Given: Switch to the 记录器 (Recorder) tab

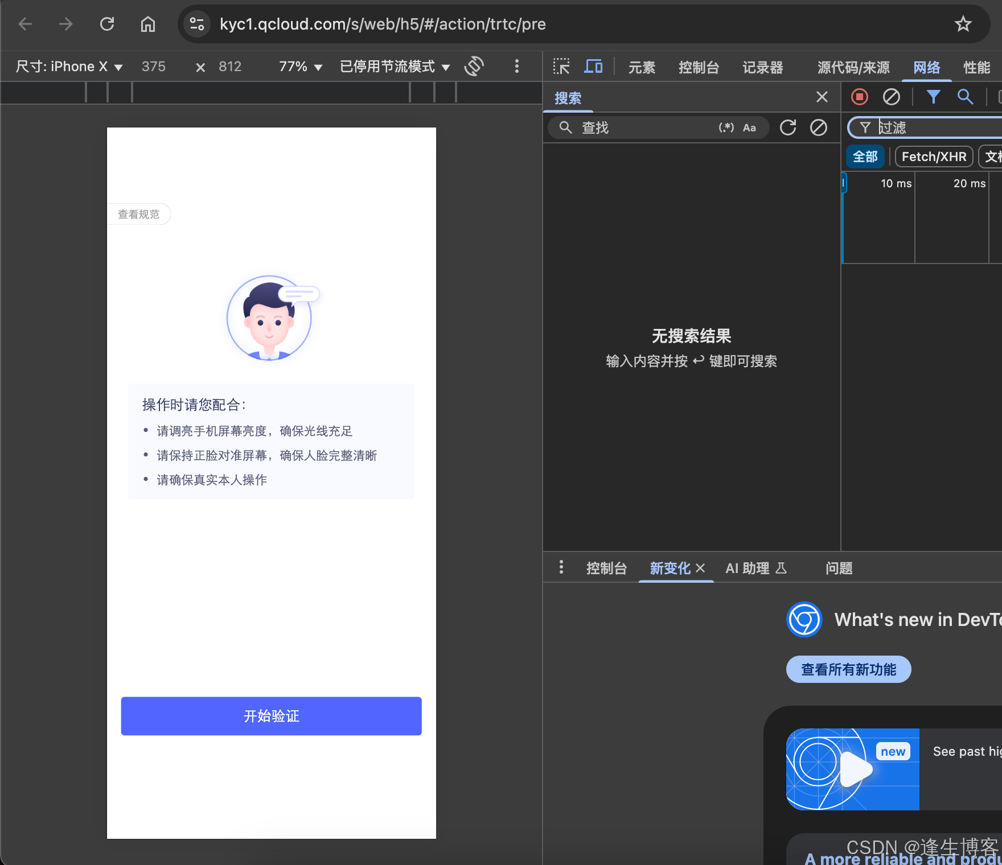Looking at the screenshot, I should (x=762, y=67).
